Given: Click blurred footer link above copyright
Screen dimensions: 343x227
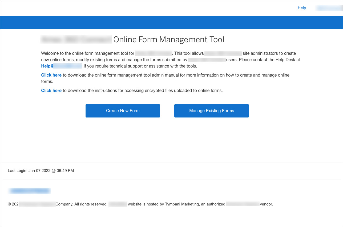Looking at the screenshot, I should pos(30,191).
